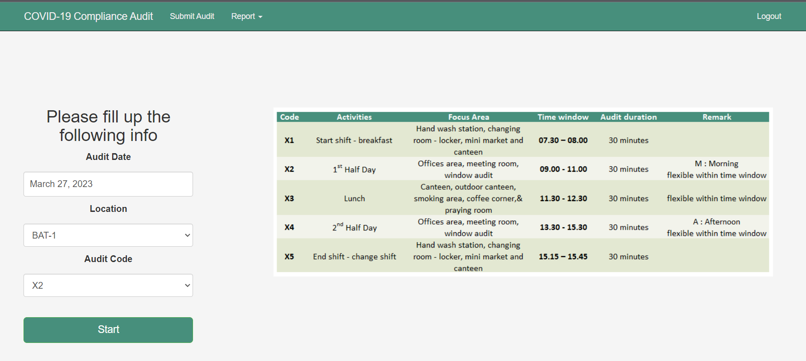This screenshot has width=806, height=361.
Task: Click the COVID-19 Compliance Audit brand link
Action: 88,16
